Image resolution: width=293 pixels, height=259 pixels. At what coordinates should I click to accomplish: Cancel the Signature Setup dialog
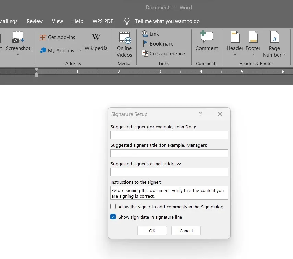click(x=186, y=231)
